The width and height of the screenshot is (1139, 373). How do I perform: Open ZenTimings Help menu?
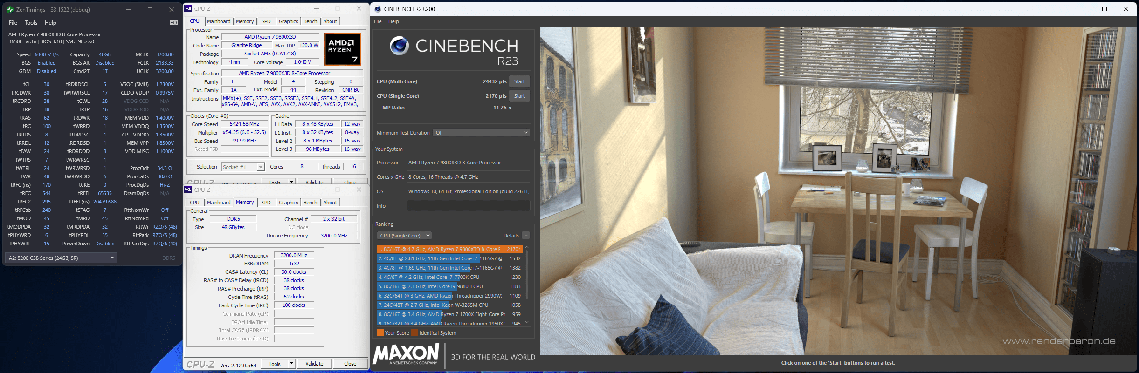(x=50, y=22)
